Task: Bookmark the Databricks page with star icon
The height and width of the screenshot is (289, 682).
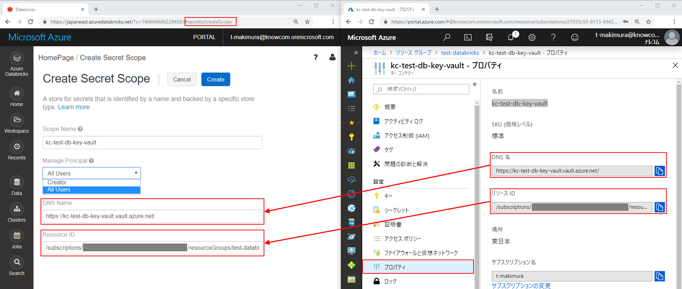Action: pyautogui.click(x=307, y=22)
